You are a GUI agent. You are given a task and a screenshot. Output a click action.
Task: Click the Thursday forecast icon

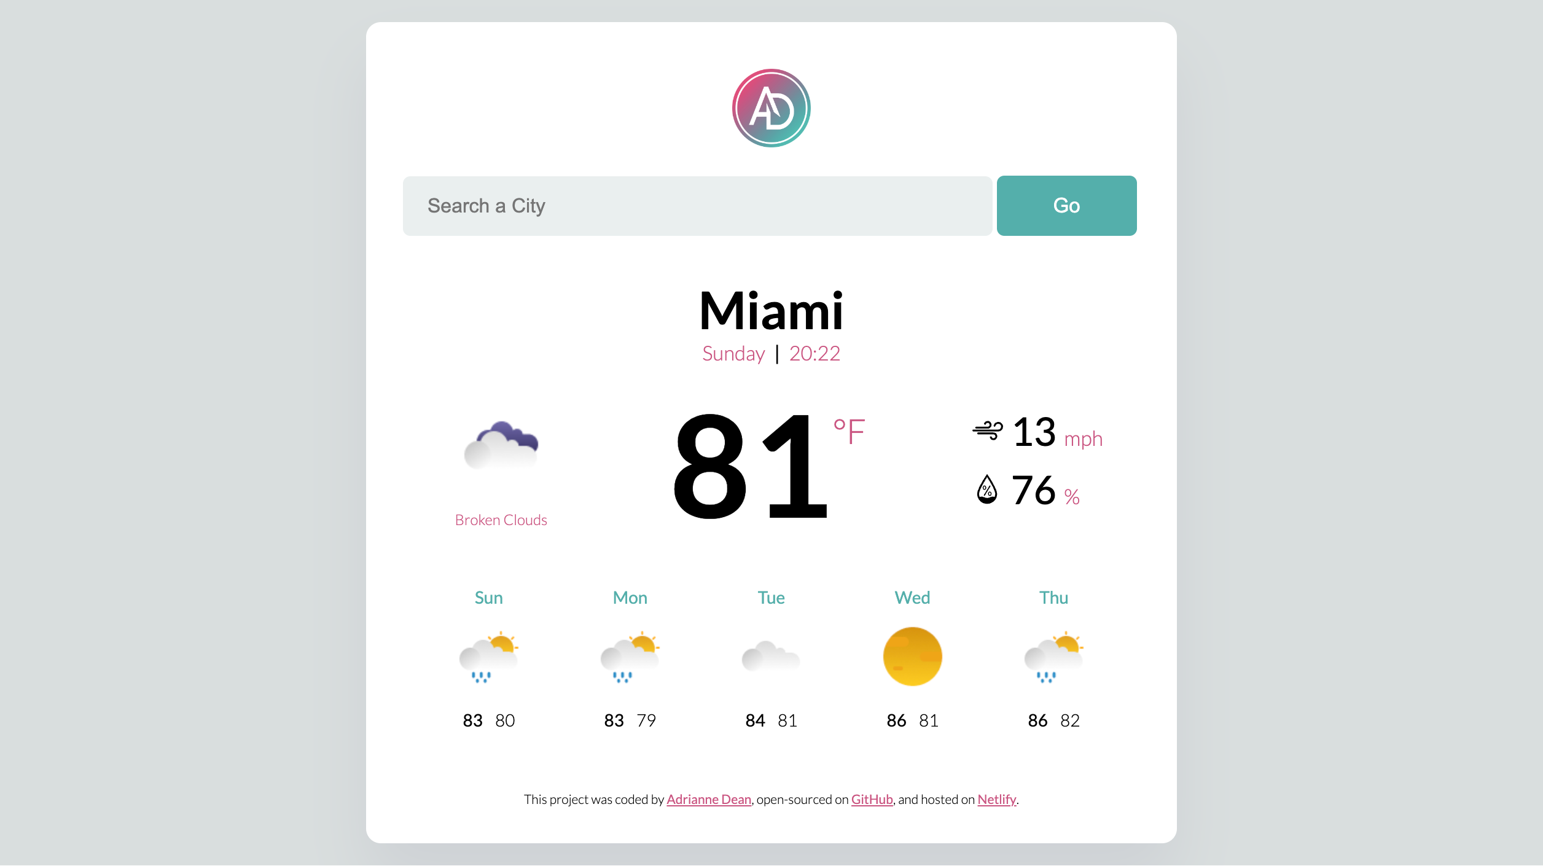pyautogui.click(x=1053, y=656)
